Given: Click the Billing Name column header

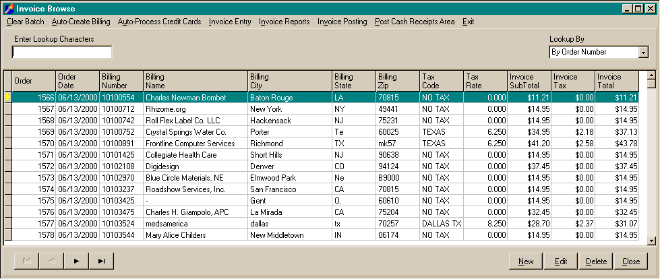Looking at the screenshot, I should click(x=195, y=81).
